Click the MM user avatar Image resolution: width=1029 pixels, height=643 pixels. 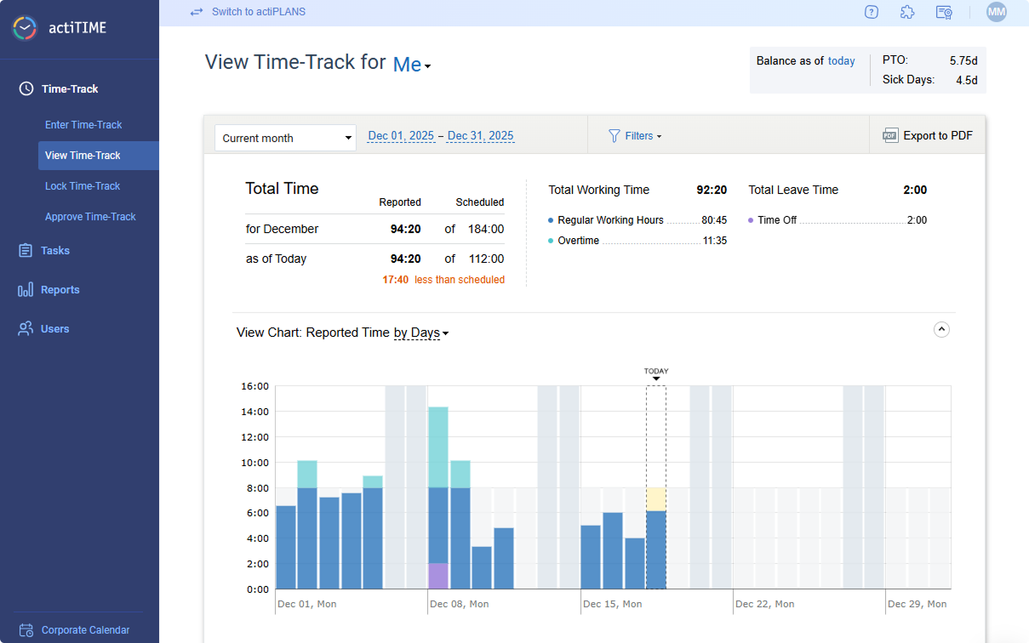tap(996, 12)
